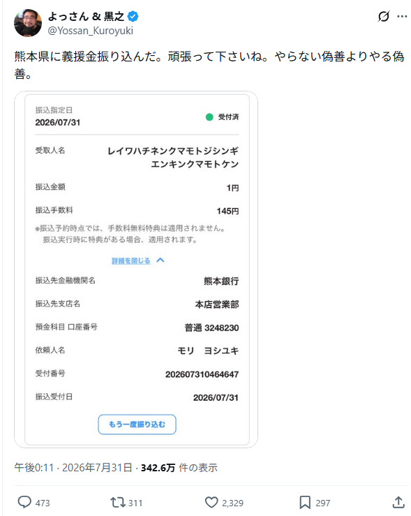This screenshot has height=516, width=411.
Task: Select the note line starting ※振込予約時点では
Action: click(130, 228)
